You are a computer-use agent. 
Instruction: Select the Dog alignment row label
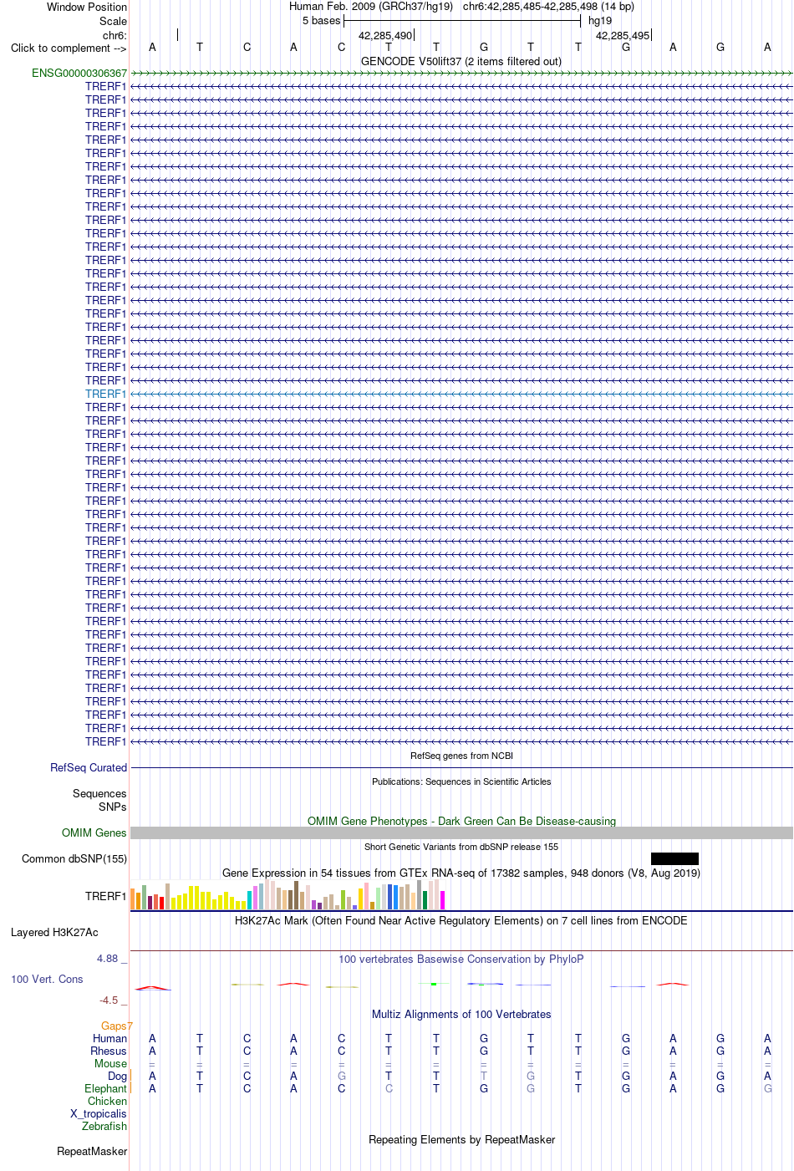tap(117, 1076)
